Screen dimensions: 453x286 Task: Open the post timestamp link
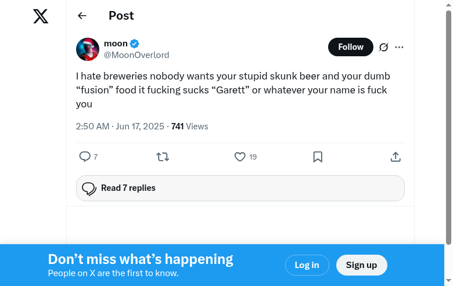[120, 126]
